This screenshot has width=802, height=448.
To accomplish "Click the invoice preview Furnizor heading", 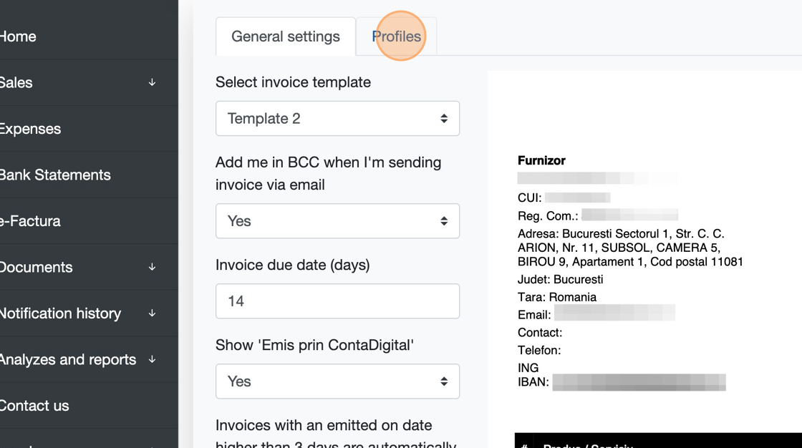I will [541, 160].
